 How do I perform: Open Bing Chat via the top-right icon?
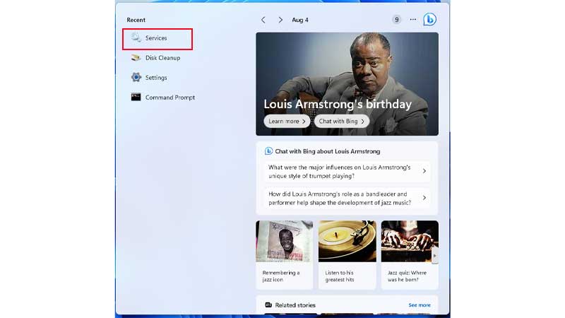tap(429, 20)
